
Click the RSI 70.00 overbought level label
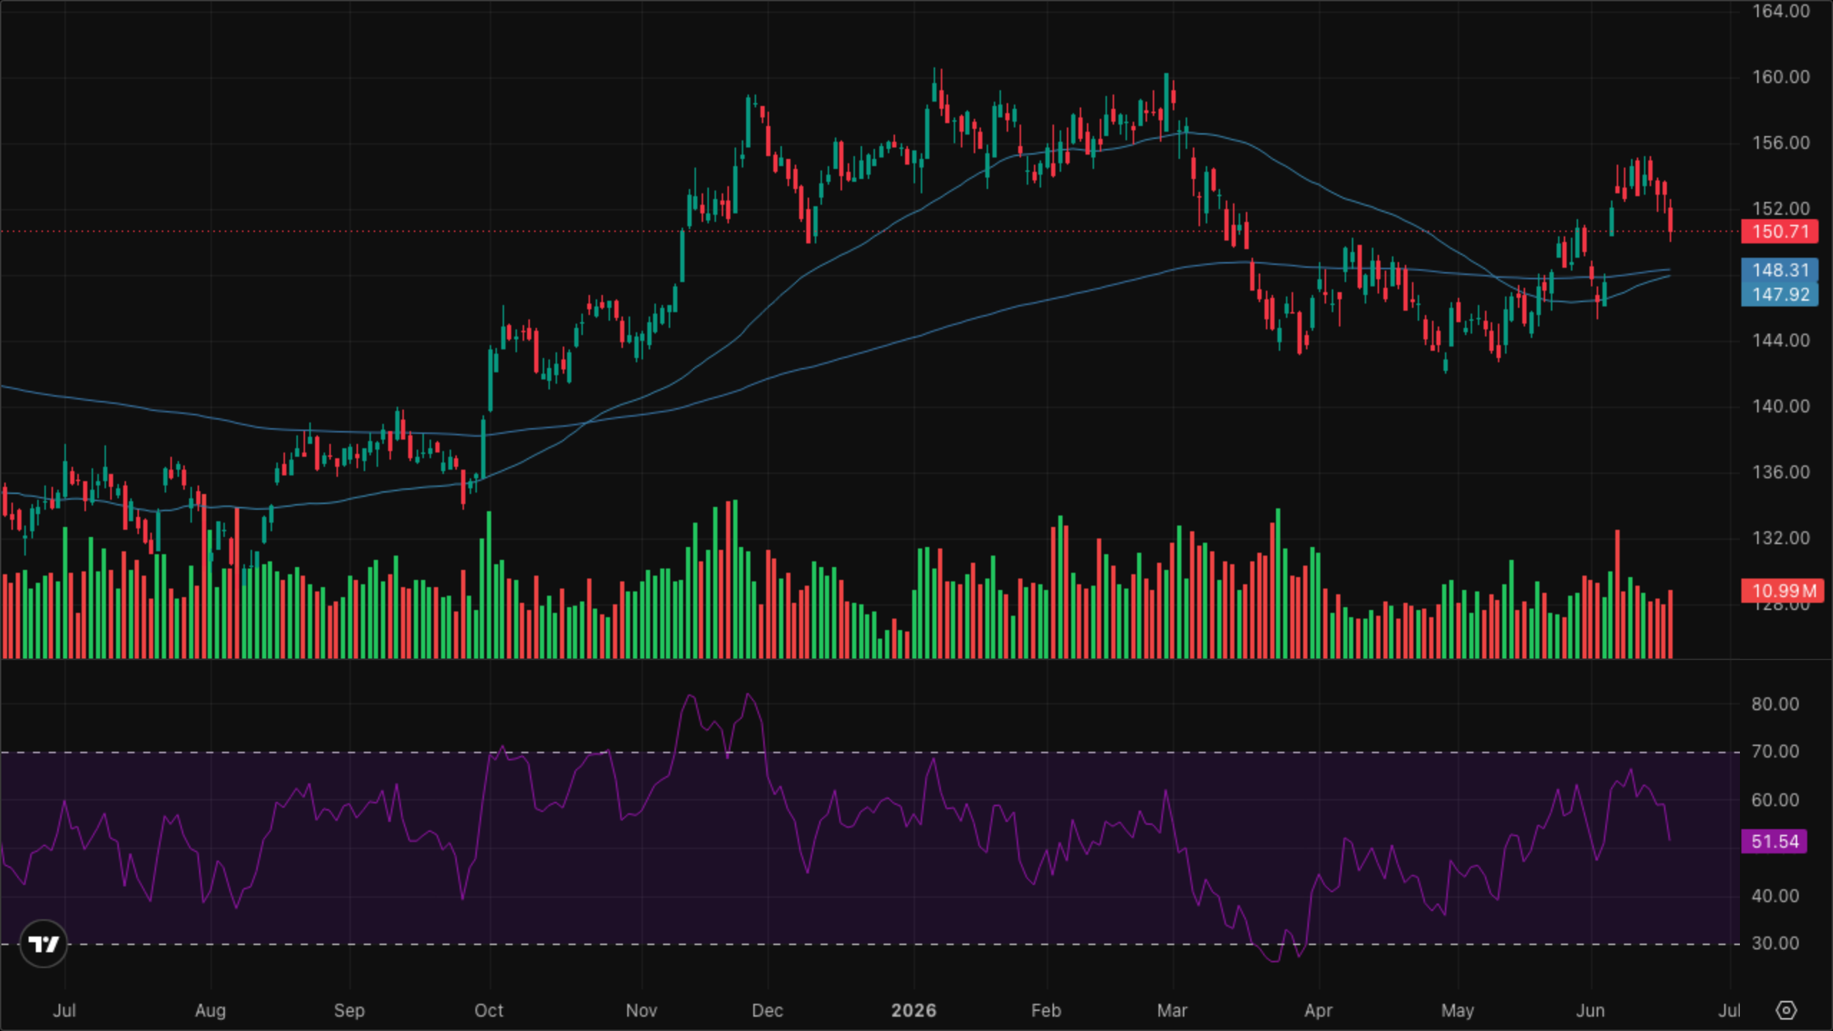[x=1775, y=751]
